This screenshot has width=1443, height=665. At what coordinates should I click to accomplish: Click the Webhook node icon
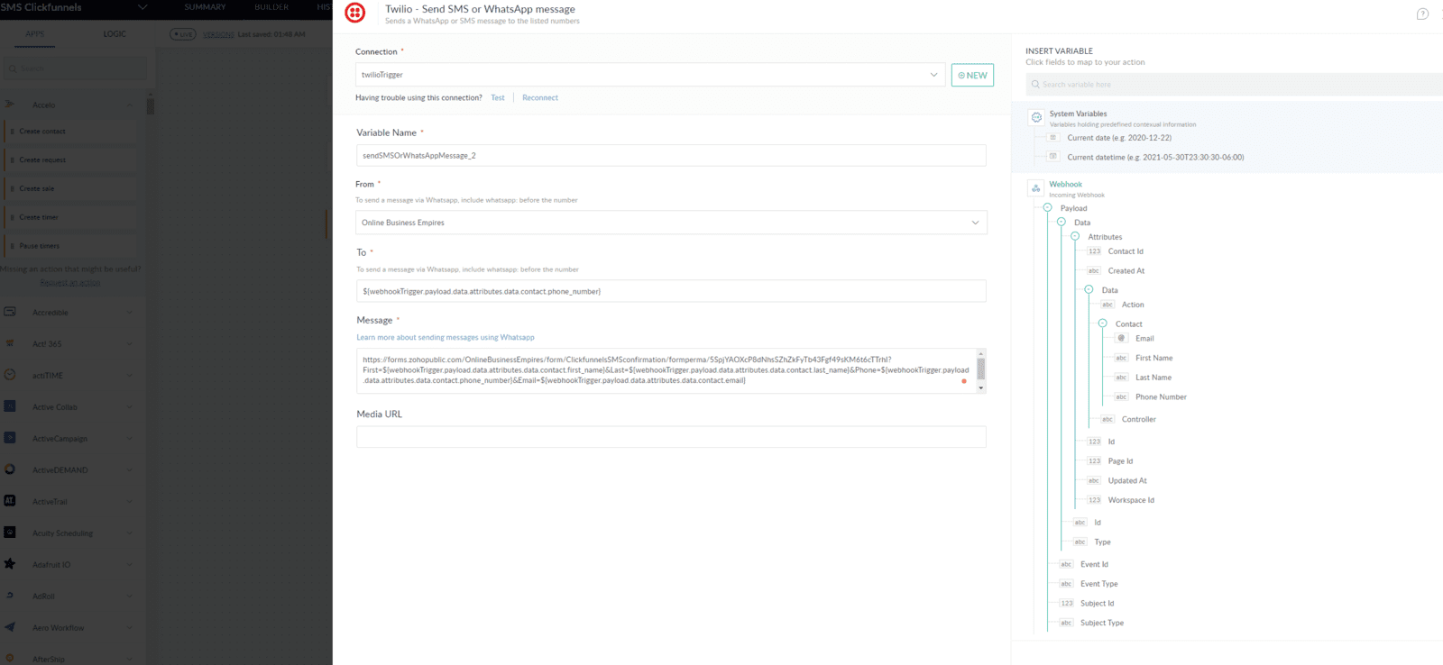[x=1036, y=187]
